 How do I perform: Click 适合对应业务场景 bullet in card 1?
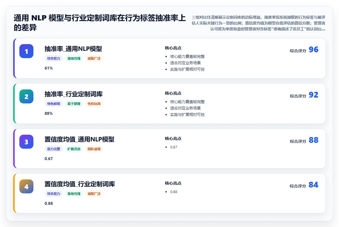click(x=185, y=63)
